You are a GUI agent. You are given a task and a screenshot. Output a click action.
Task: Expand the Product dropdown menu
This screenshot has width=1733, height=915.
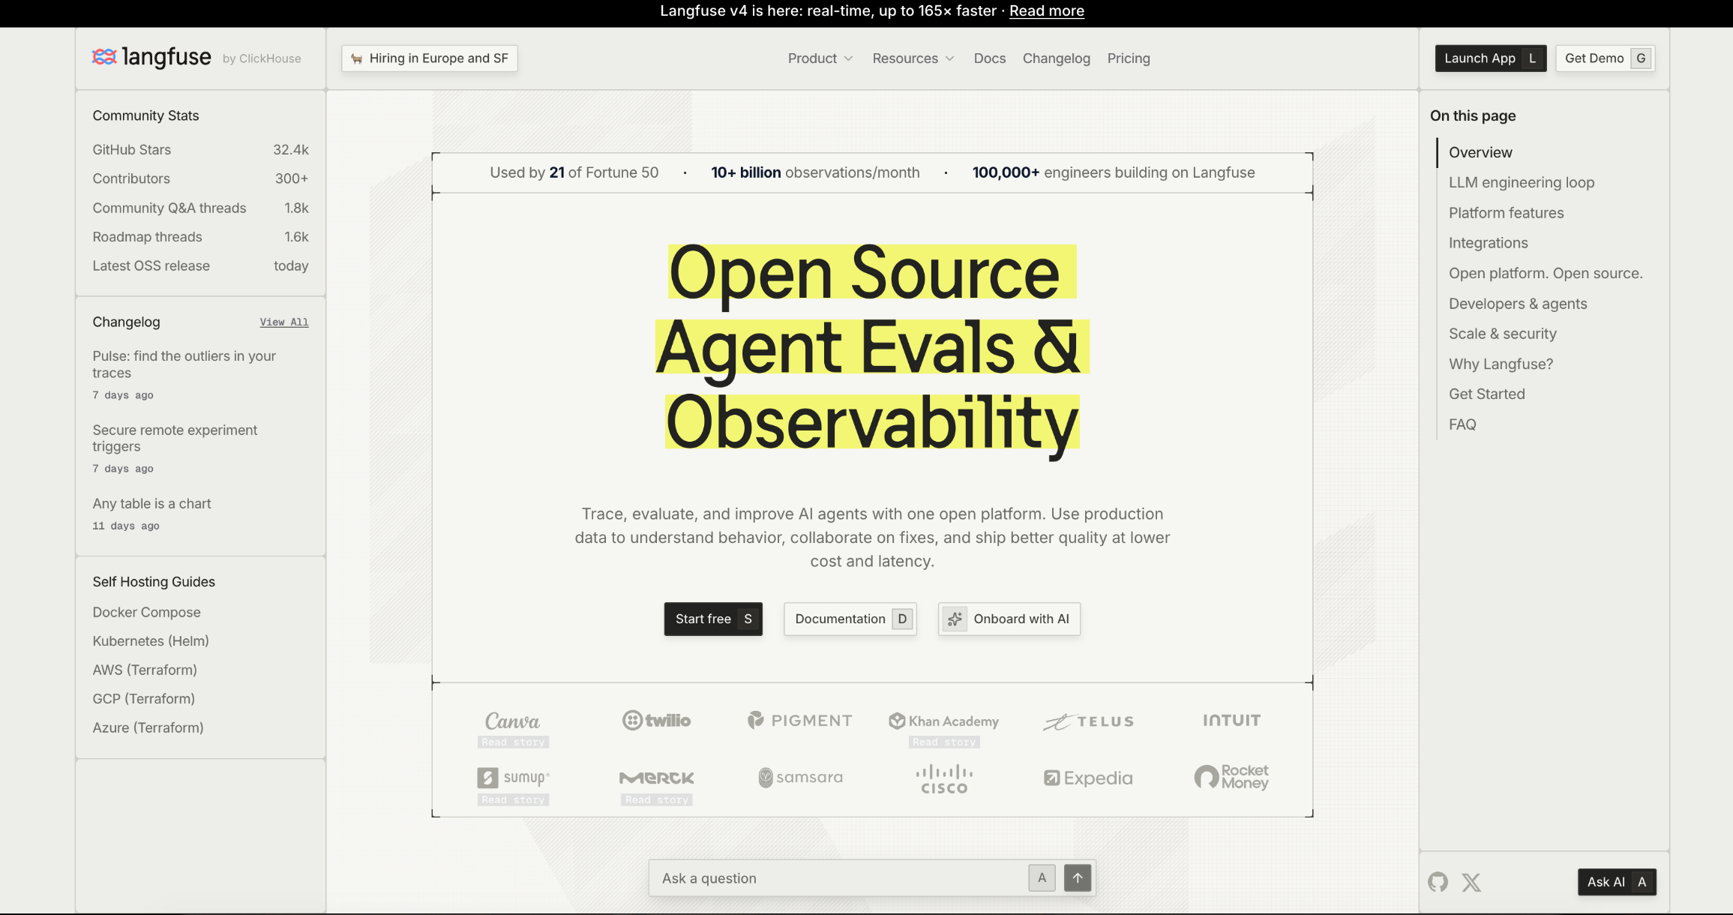820,58
